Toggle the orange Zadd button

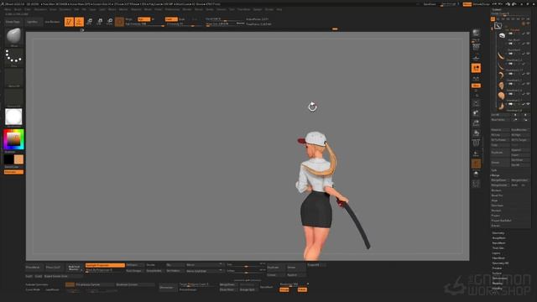click(x=171, y=19)
